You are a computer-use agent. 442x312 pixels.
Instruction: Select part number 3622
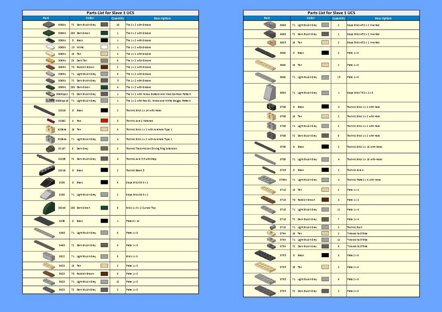(x=62, y=256)
